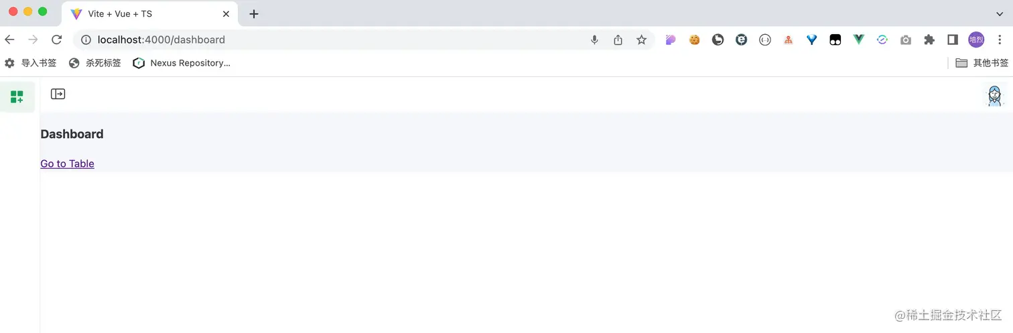This screenshot has height=333, width=1013.
Task: Open the Chrome profile avatar
Action: tap(976, 40)
